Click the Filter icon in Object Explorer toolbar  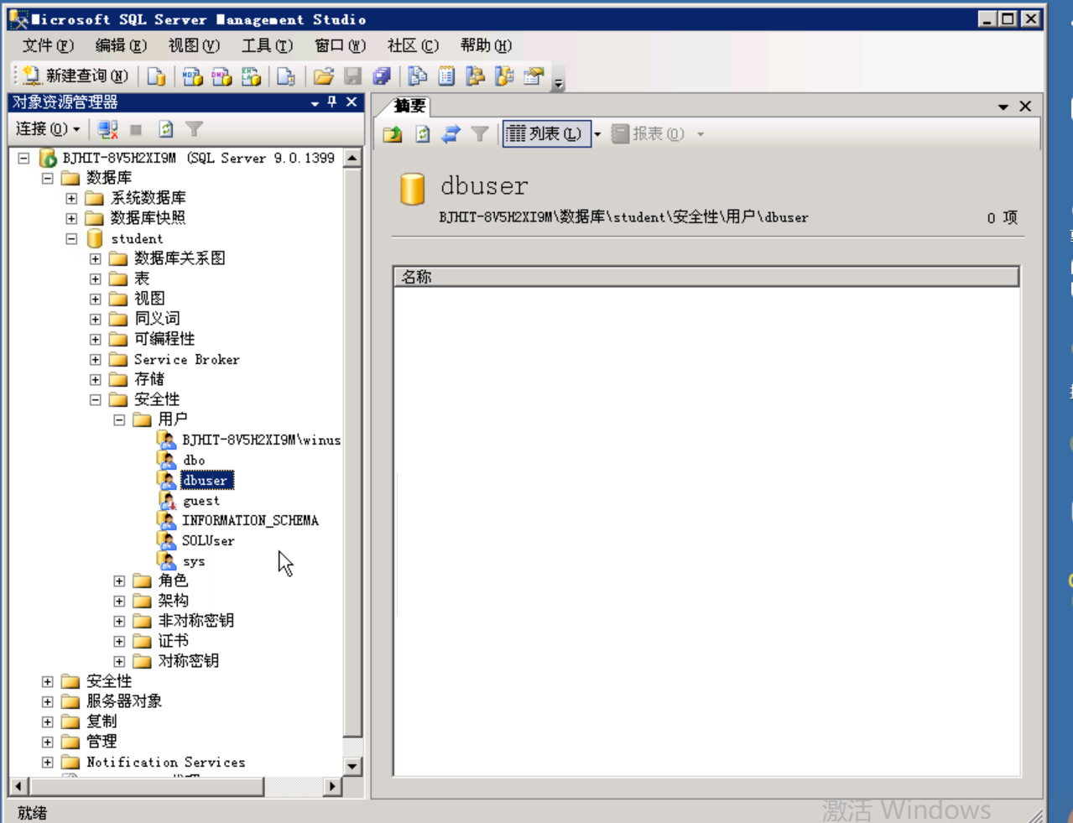195,129
